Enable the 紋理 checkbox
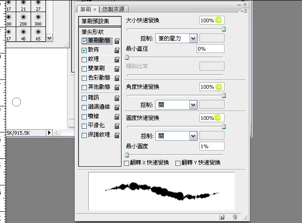This screenshot has height=223, width=302. pyautogui.click(x=84, y=59)
